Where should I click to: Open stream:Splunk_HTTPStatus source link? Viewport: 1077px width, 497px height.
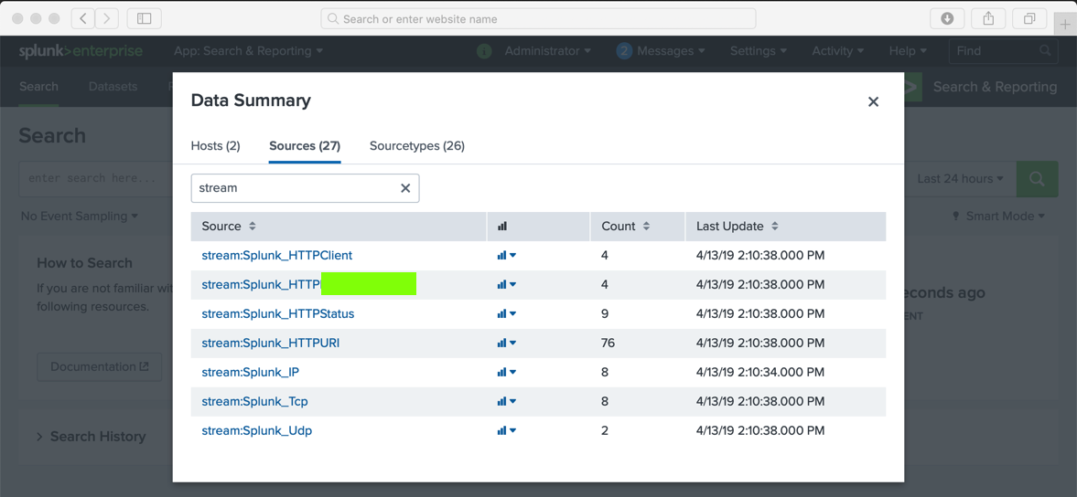coord(278,314)
